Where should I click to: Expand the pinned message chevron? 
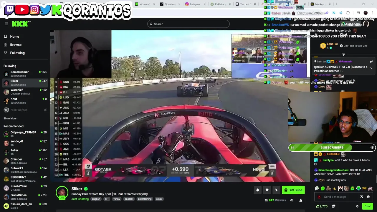click(x=371, y=68)
